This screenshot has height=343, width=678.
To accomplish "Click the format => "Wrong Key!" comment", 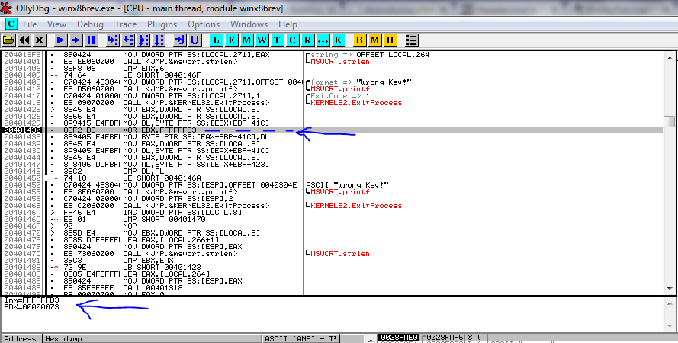I will pos(361,82).
